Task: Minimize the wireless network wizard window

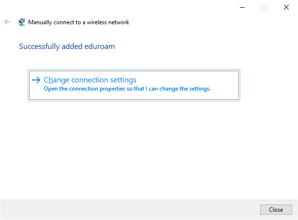Action: (242, 7)
